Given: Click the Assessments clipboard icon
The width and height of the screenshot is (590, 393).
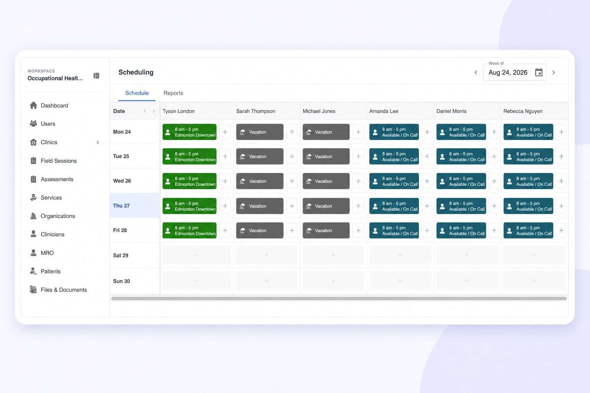Looking at the screenshot, I should tap(33, 179).
